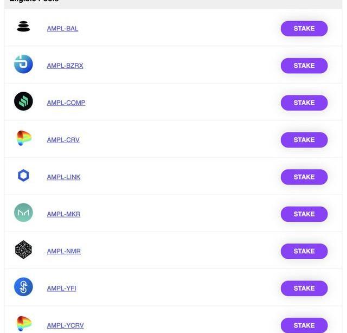Image resolution: width=347 pixels, height=333 pixels.
Task: Follow the AMPL-LINK pool link
Action: coord(63,177)
